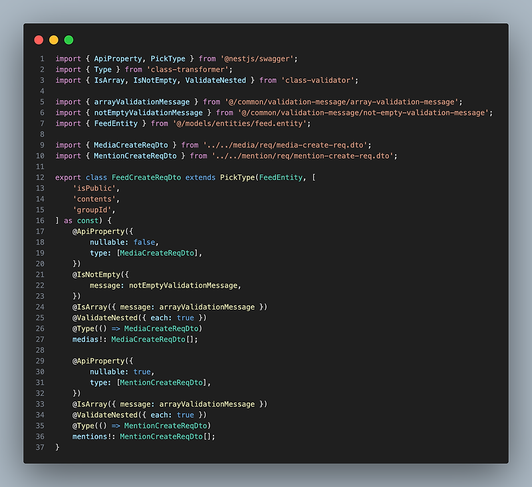This screenshot has width=532, height=487.
Task: Click the green zoom traffic light button
Action: (68, 40)
